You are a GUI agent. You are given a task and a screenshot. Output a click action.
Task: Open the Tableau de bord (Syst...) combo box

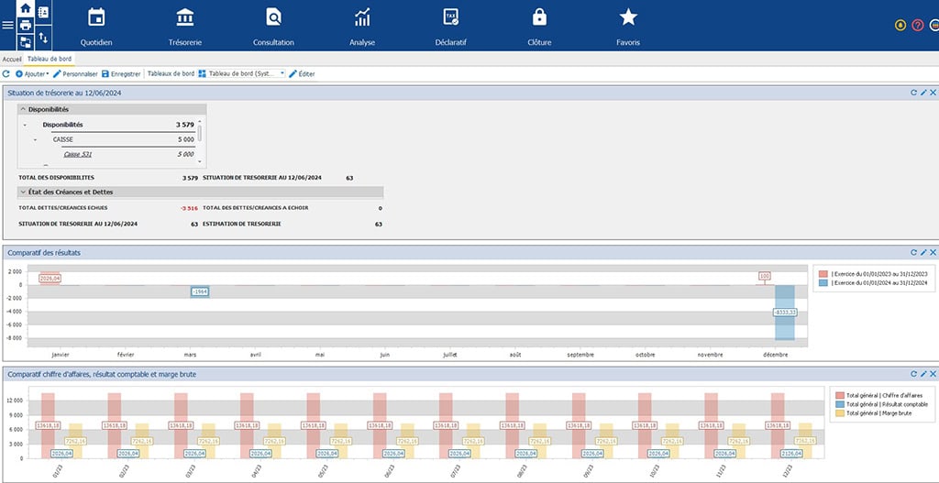[241, 73]
